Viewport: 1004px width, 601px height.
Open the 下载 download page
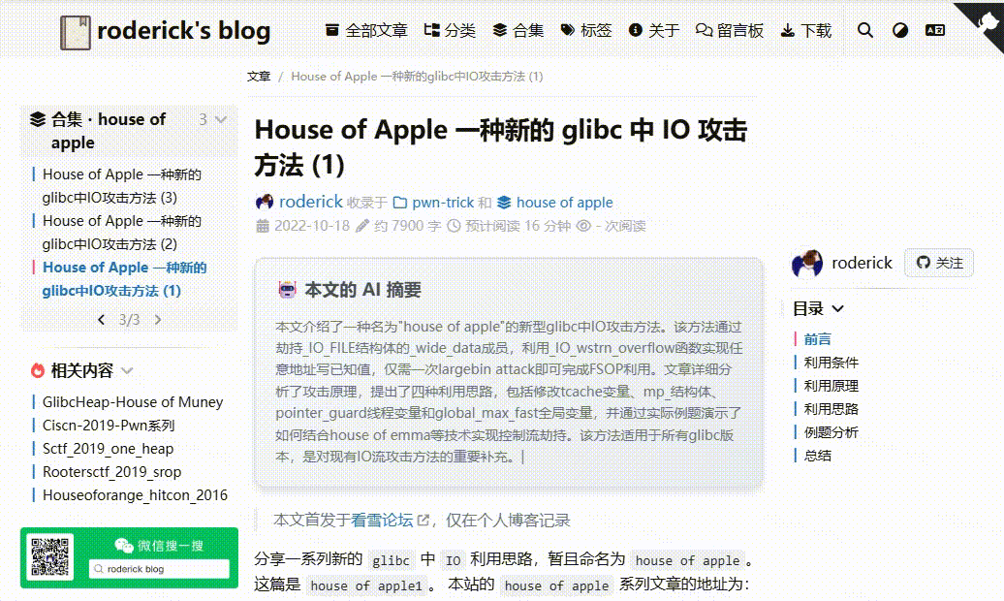pos(805,31)
